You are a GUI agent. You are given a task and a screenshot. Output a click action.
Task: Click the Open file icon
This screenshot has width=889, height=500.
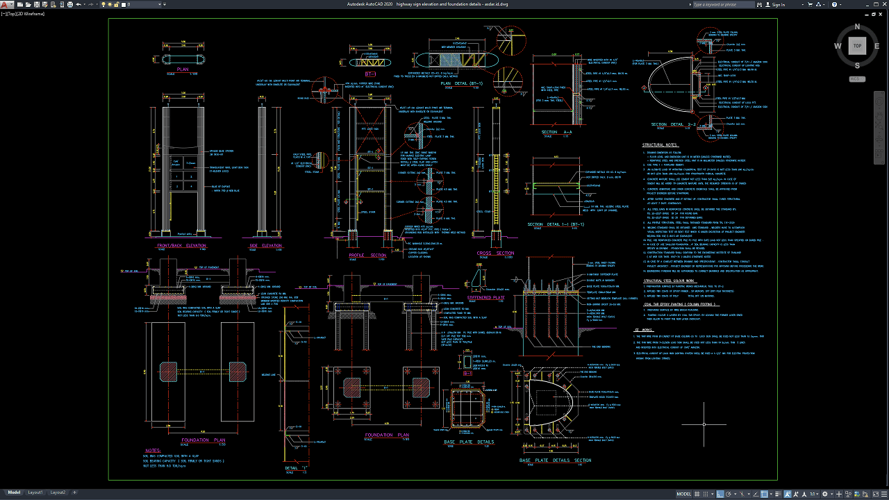coord(28,4)
